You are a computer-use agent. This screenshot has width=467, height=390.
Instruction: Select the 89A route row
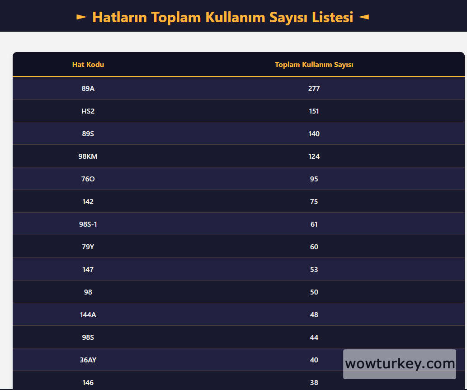tap(88, 88)
